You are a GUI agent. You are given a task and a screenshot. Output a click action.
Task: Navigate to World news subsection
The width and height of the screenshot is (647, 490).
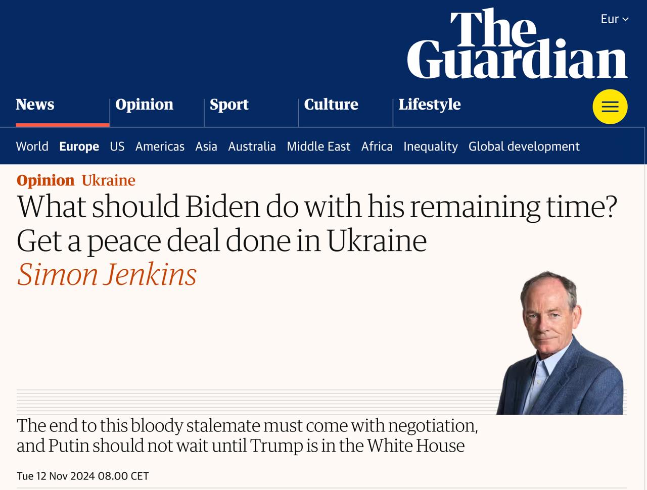32,146
